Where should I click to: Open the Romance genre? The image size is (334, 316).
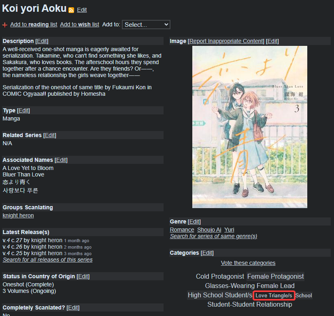182,230
